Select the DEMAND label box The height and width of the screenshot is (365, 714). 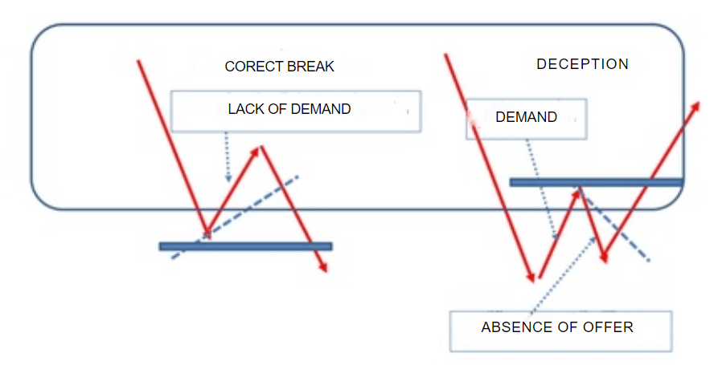[x=526, y=118]
